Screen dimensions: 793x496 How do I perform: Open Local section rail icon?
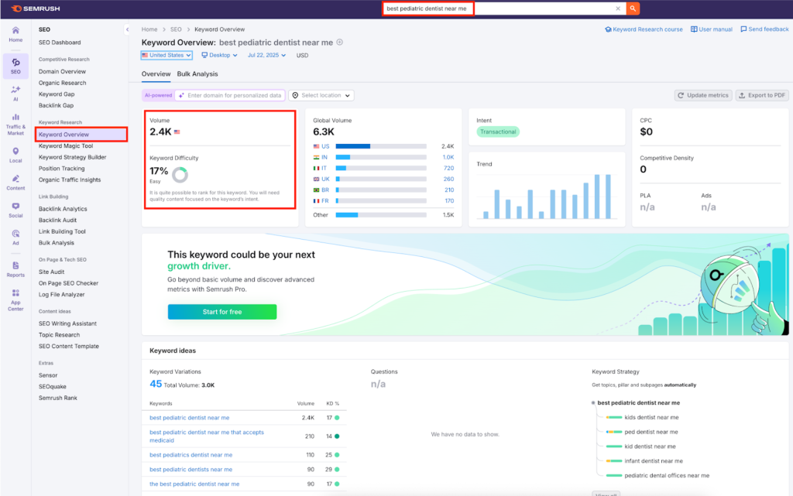click(x=15, y=155)
